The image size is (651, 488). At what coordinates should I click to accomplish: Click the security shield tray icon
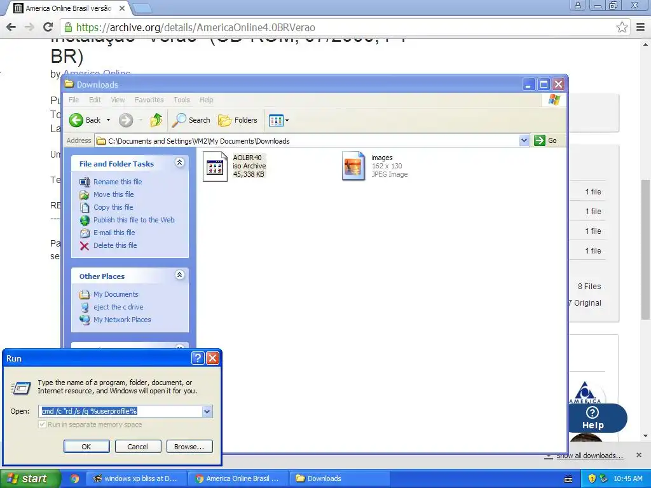point(592,478)
